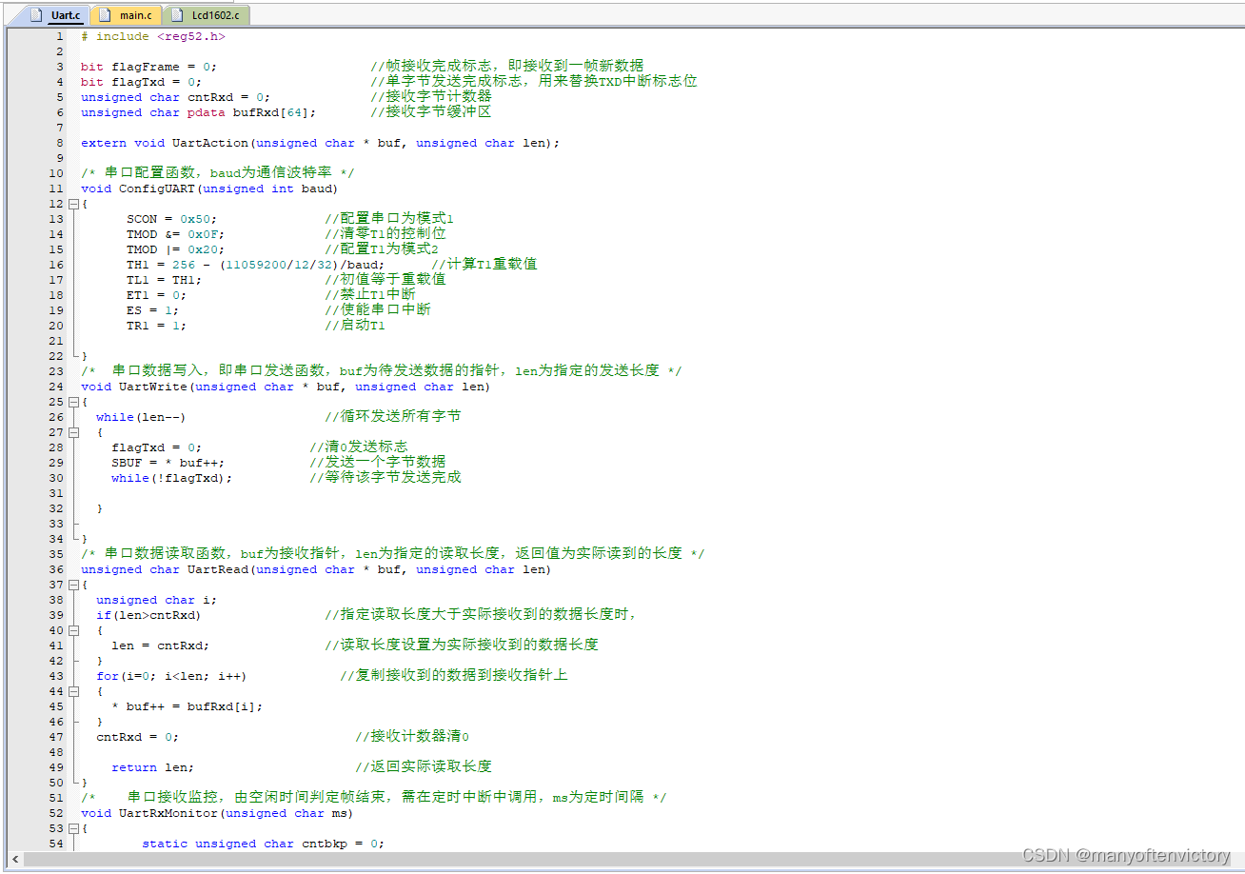Click the 'SBUF = * buf++;' statement

168,463
